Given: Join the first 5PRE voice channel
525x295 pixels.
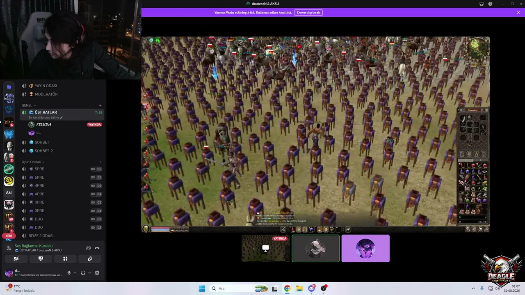Looking at the screenshot, I should 62,169.
